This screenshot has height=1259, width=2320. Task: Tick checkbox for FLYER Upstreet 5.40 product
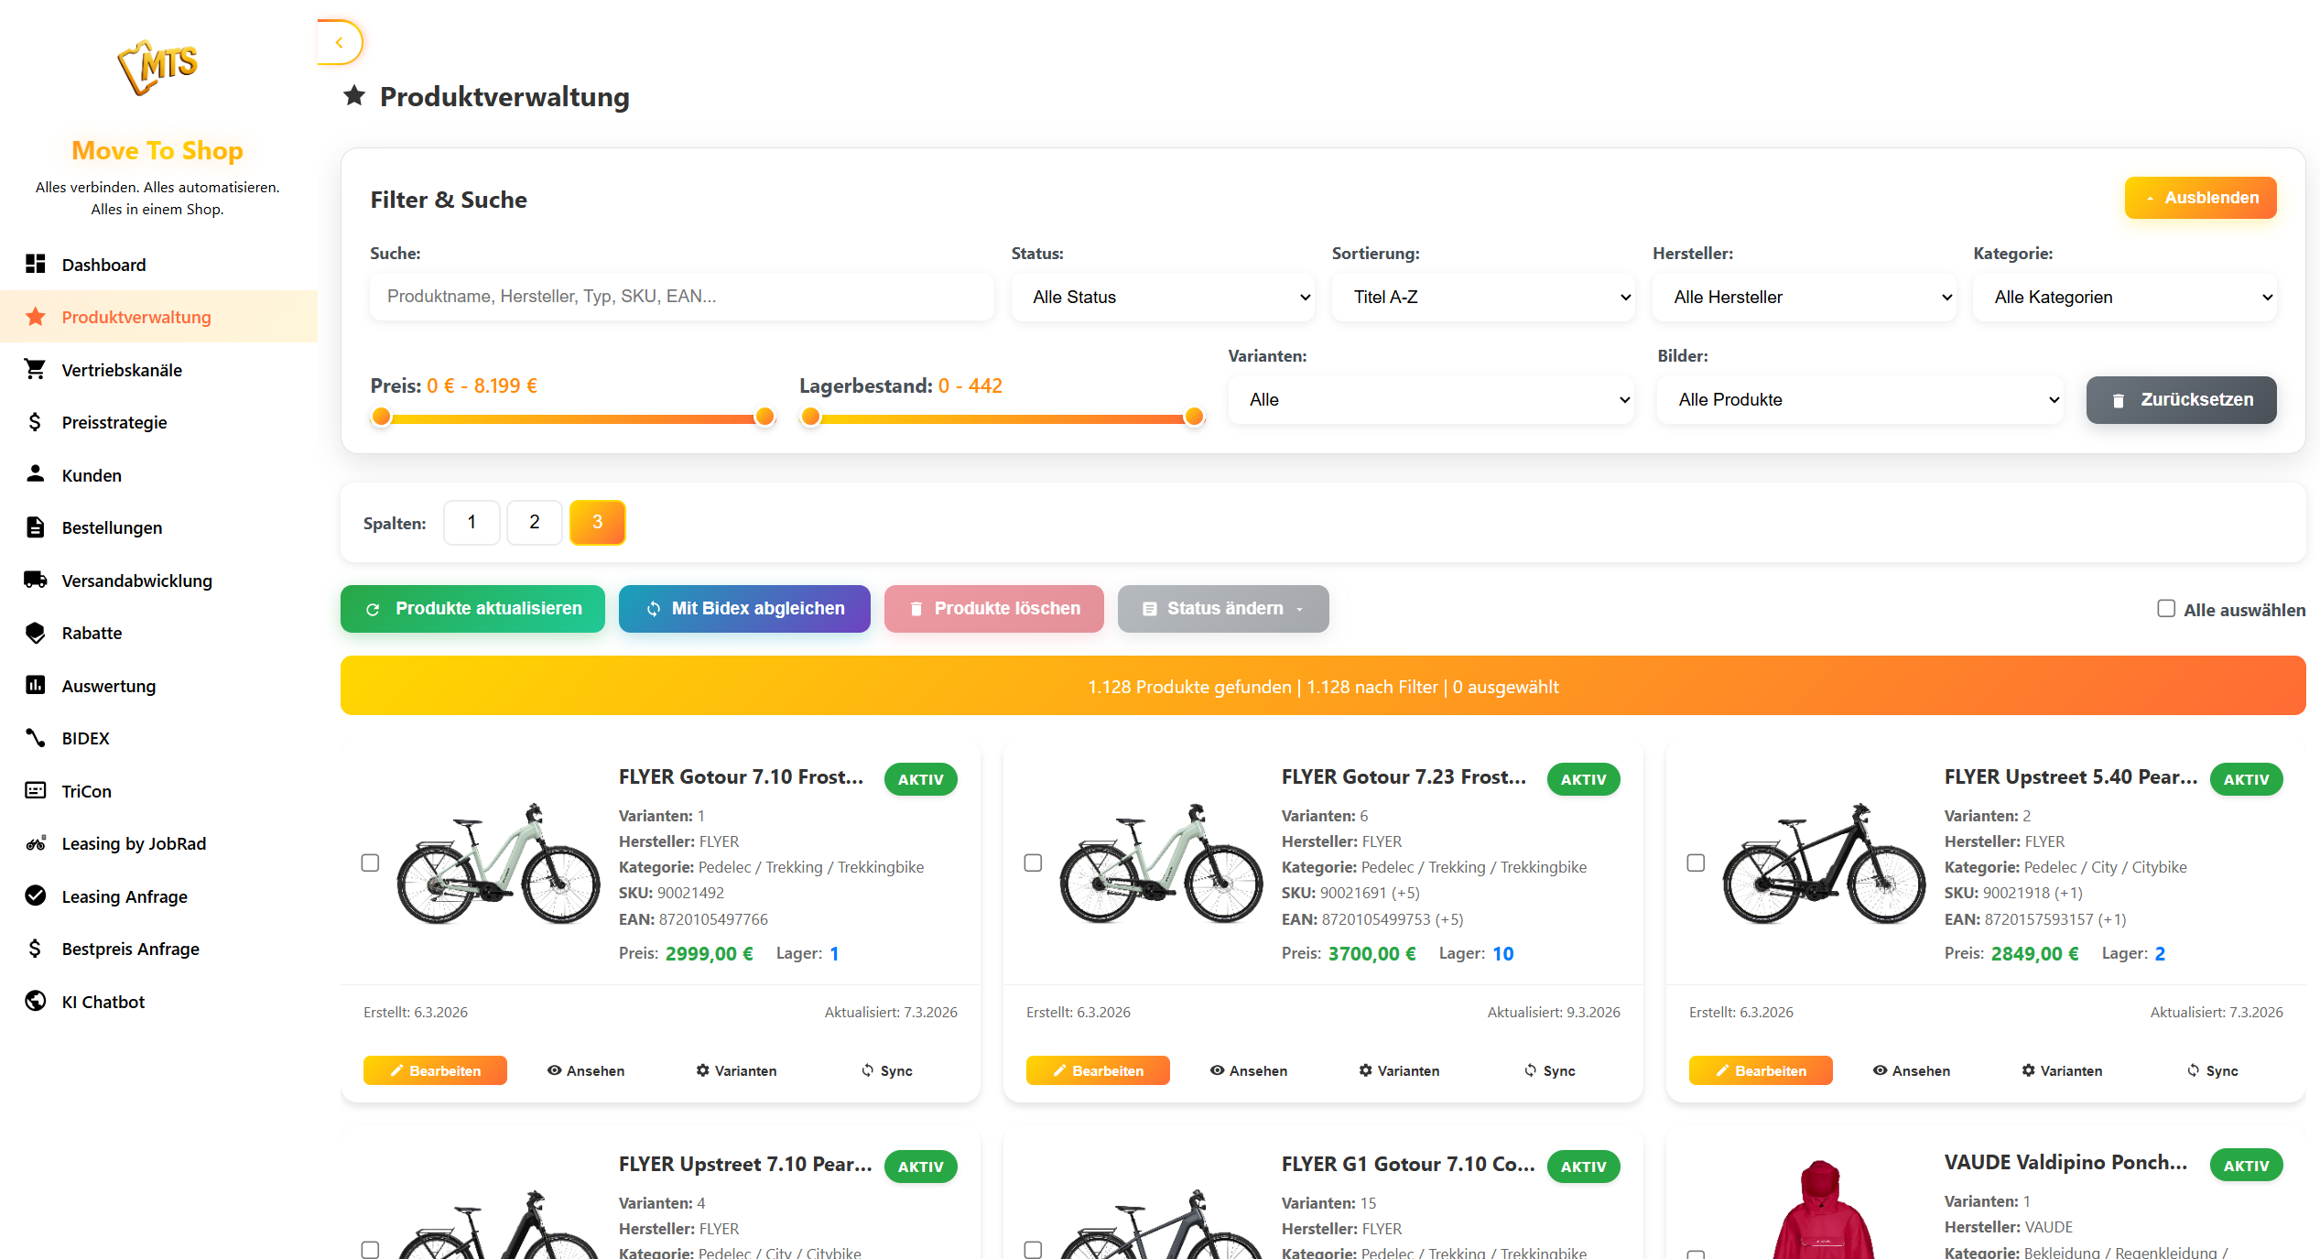(1696, 863)
